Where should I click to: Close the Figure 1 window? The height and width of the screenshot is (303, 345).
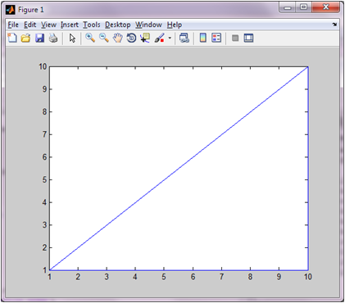click(x=325, y=7)
